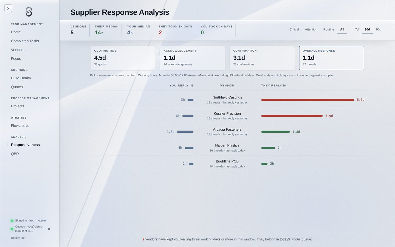
Task: Click the green 7h Halden reply bar
Action: [x=268, y=148]
